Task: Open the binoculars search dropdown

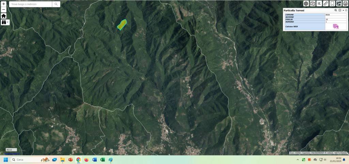Action: (x=5, y=22)
